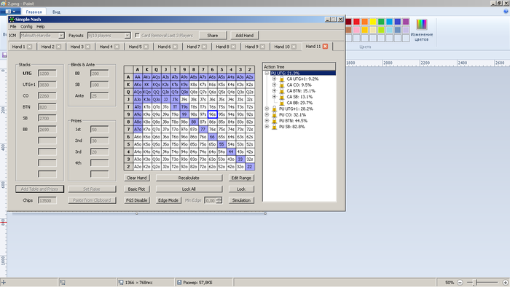Open the ICM Malmuth-Harville dropdown
The height and width of the screenshot is (287, 510).
(x=61, y=36)
